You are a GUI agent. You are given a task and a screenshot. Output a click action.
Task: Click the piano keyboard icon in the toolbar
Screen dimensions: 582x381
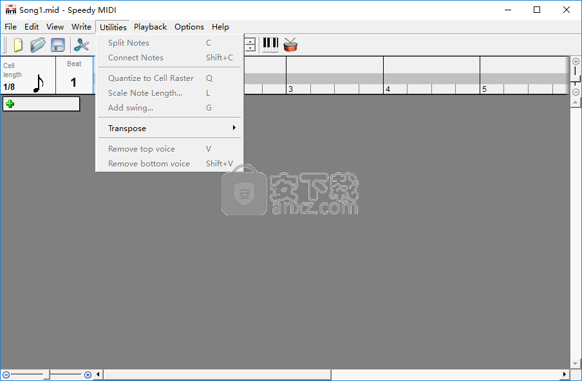(270, 45)
